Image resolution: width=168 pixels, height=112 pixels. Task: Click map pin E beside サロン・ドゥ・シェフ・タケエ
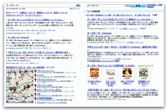point(35,90)
